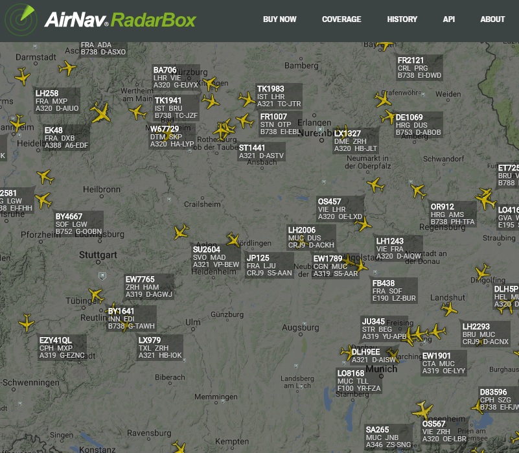This screenshot has height=453, width=519.
Task: Select the plane directly above the OS567 label
Action: pyautogui.click(x=422, y=410)
